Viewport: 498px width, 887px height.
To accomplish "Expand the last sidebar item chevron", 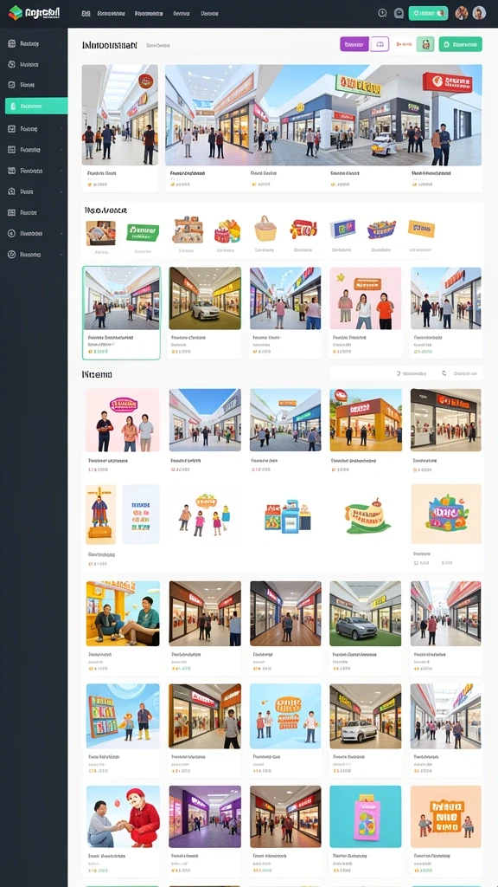I will click(x=61, y=255).
